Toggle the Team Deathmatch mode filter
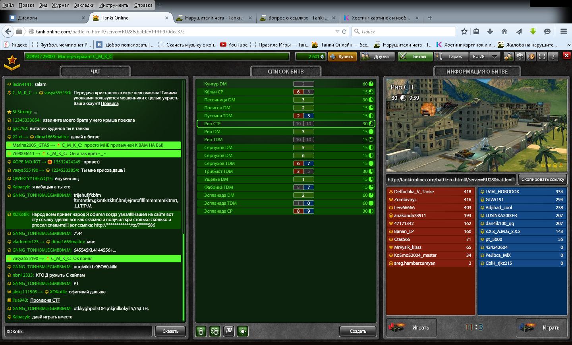Screen dimensions: 572x345 215,331
